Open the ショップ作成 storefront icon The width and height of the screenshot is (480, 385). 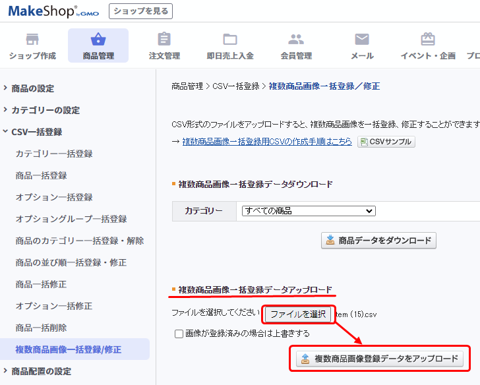pyautogui.click(x=32, y=40)
